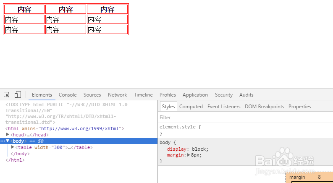Screen dimensions: 333x183
Task: Open the Application tab
Action: 195,95
